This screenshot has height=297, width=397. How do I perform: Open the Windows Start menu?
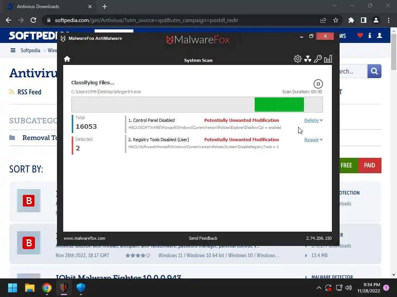pos(12,288)
